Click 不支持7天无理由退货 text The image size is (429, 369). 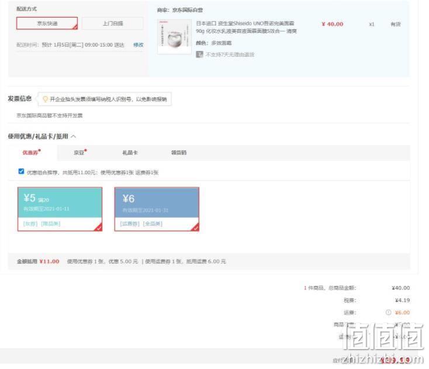[230, 54]
